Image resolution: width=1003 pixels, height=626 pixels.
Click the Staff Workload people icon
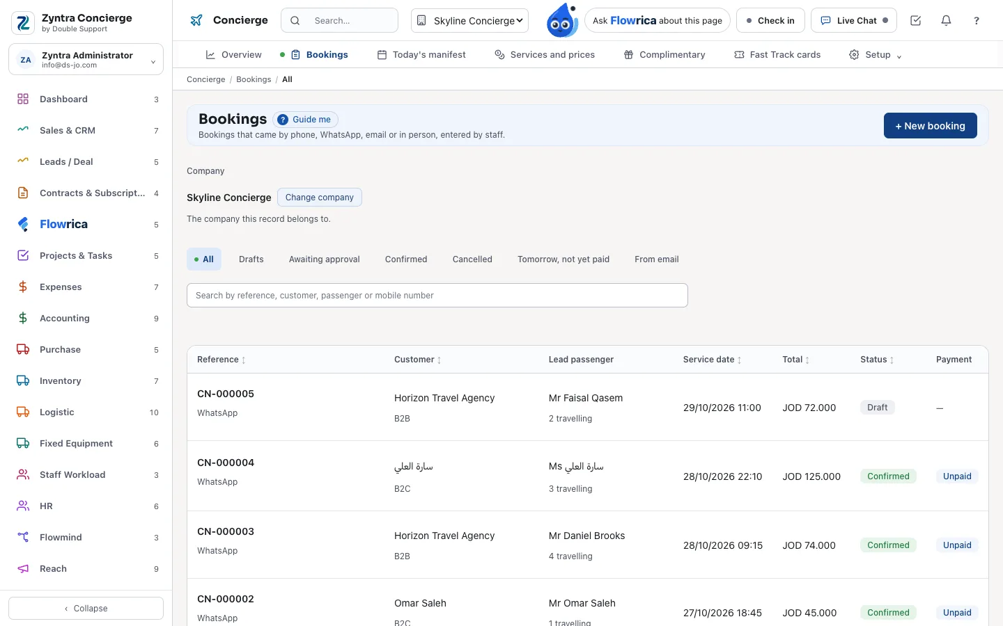pos(23,474)
